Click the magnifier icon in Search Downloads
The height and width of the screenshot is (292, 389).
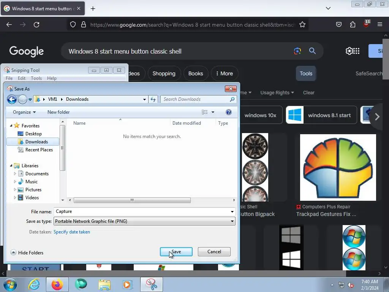point(232,99)
